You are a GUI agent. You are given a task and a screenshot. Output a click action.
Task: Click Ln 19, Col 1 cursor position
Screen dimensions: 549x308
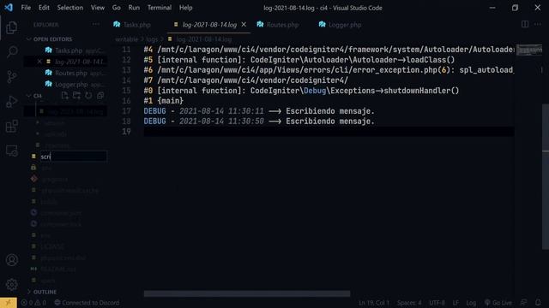click(374, 303)
